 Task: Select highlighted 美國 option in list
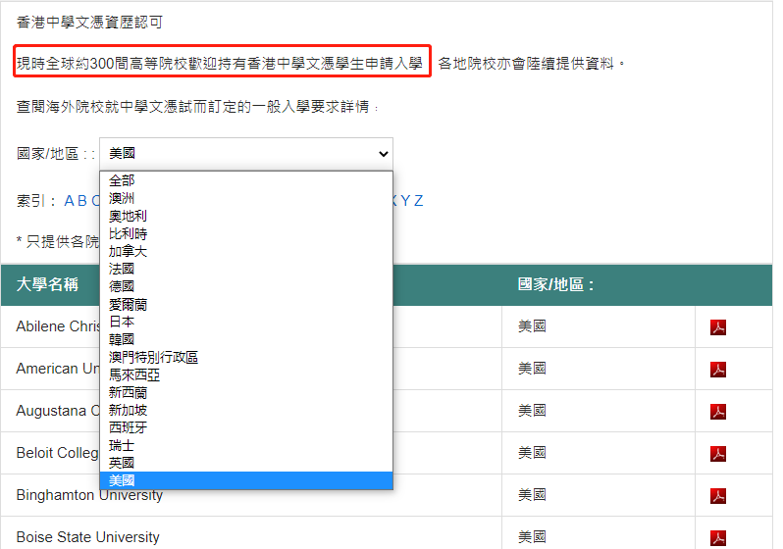pos(246,480)
